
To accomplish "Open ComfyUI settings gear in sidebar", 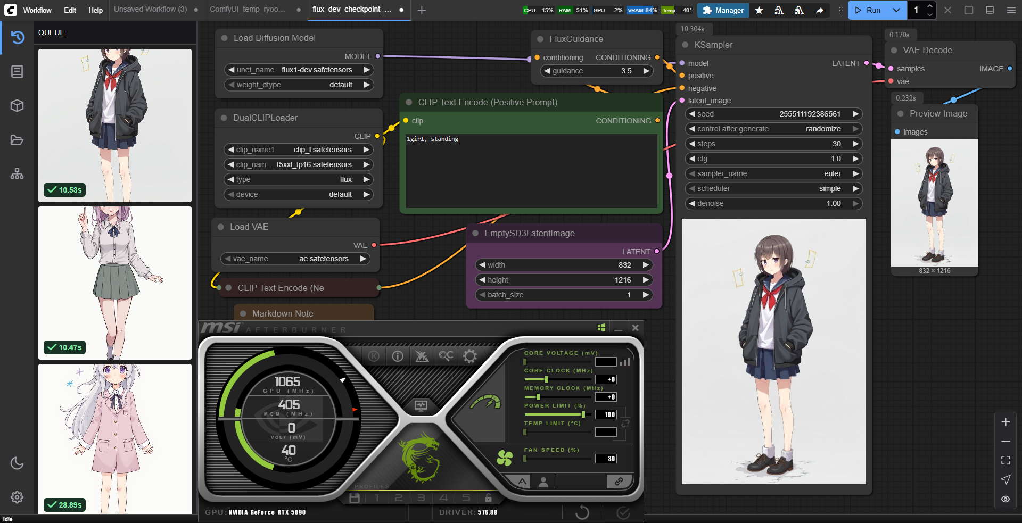I will 17,497.
